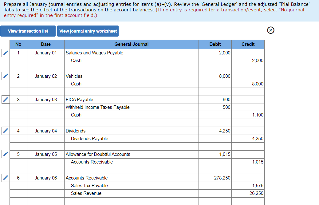Edit journal entry 5 with pencil icon
The width and height of the screenshot is (319, 205).
[x=6, y=154]
